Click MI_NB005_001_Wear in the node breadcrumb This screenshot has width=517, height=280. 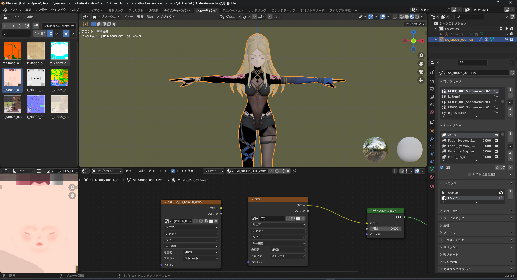pos(192,180)
